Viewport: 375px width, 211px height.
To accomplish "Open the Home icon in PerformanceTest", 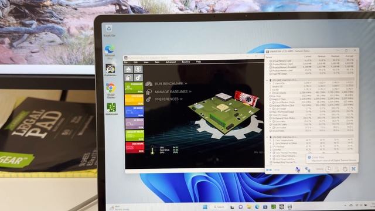I will 129,69.
